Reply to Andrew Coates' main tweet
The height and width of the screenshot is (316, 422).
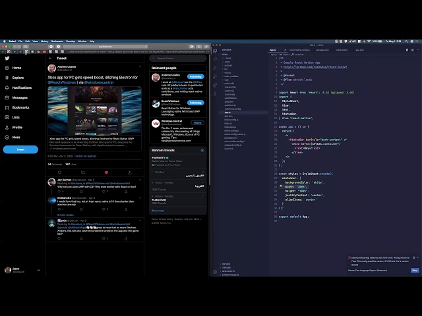tap(59, 172)
